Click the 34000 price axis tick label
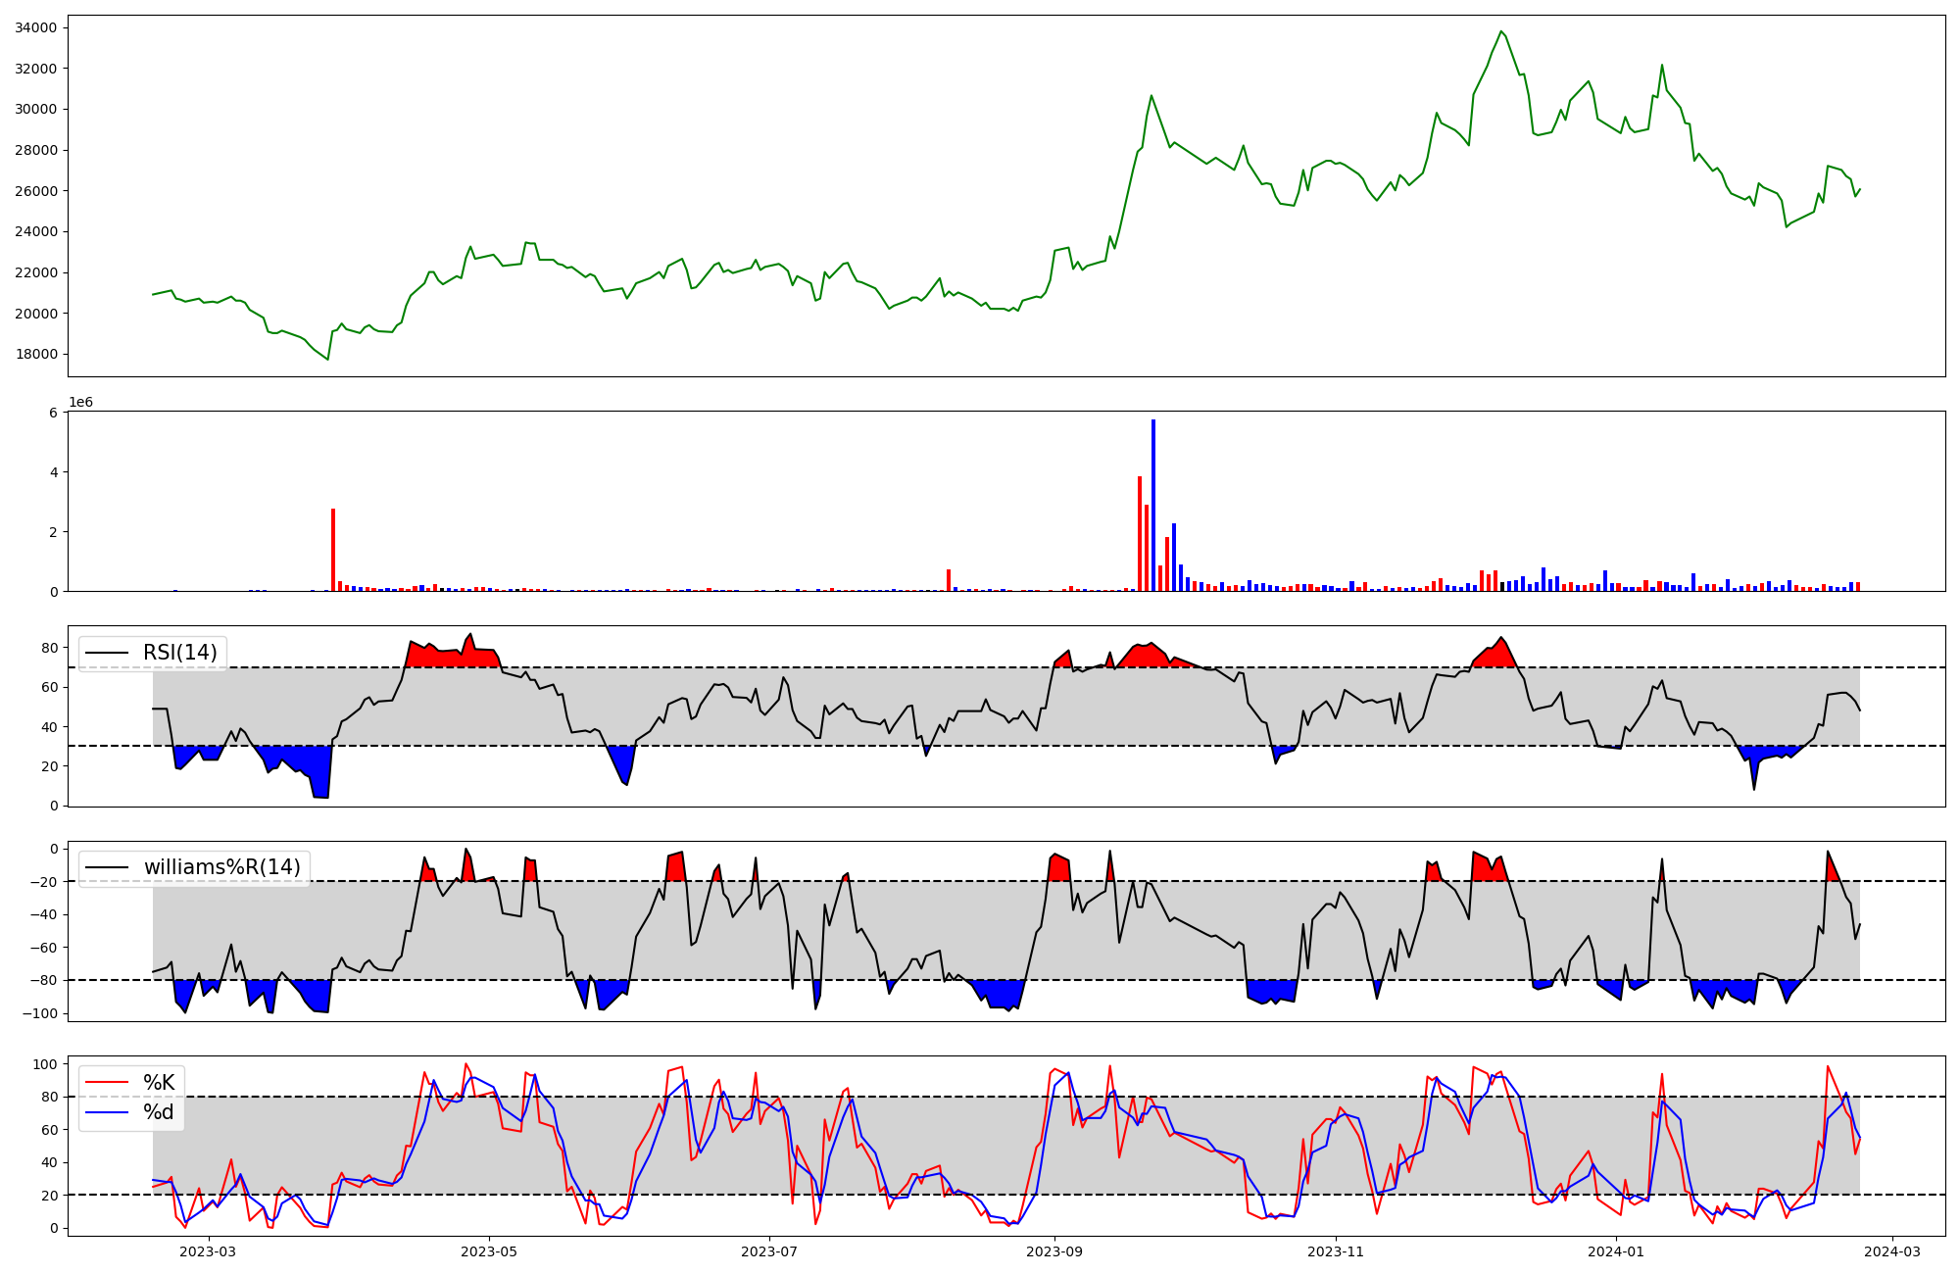This screenshot has width=1960, height=1274. coord(34,27)
